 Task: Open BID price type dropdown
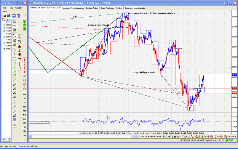[x=159, y=136]
